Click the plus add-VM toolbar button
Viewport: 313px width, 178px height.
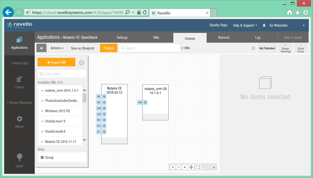click(41, 48)
